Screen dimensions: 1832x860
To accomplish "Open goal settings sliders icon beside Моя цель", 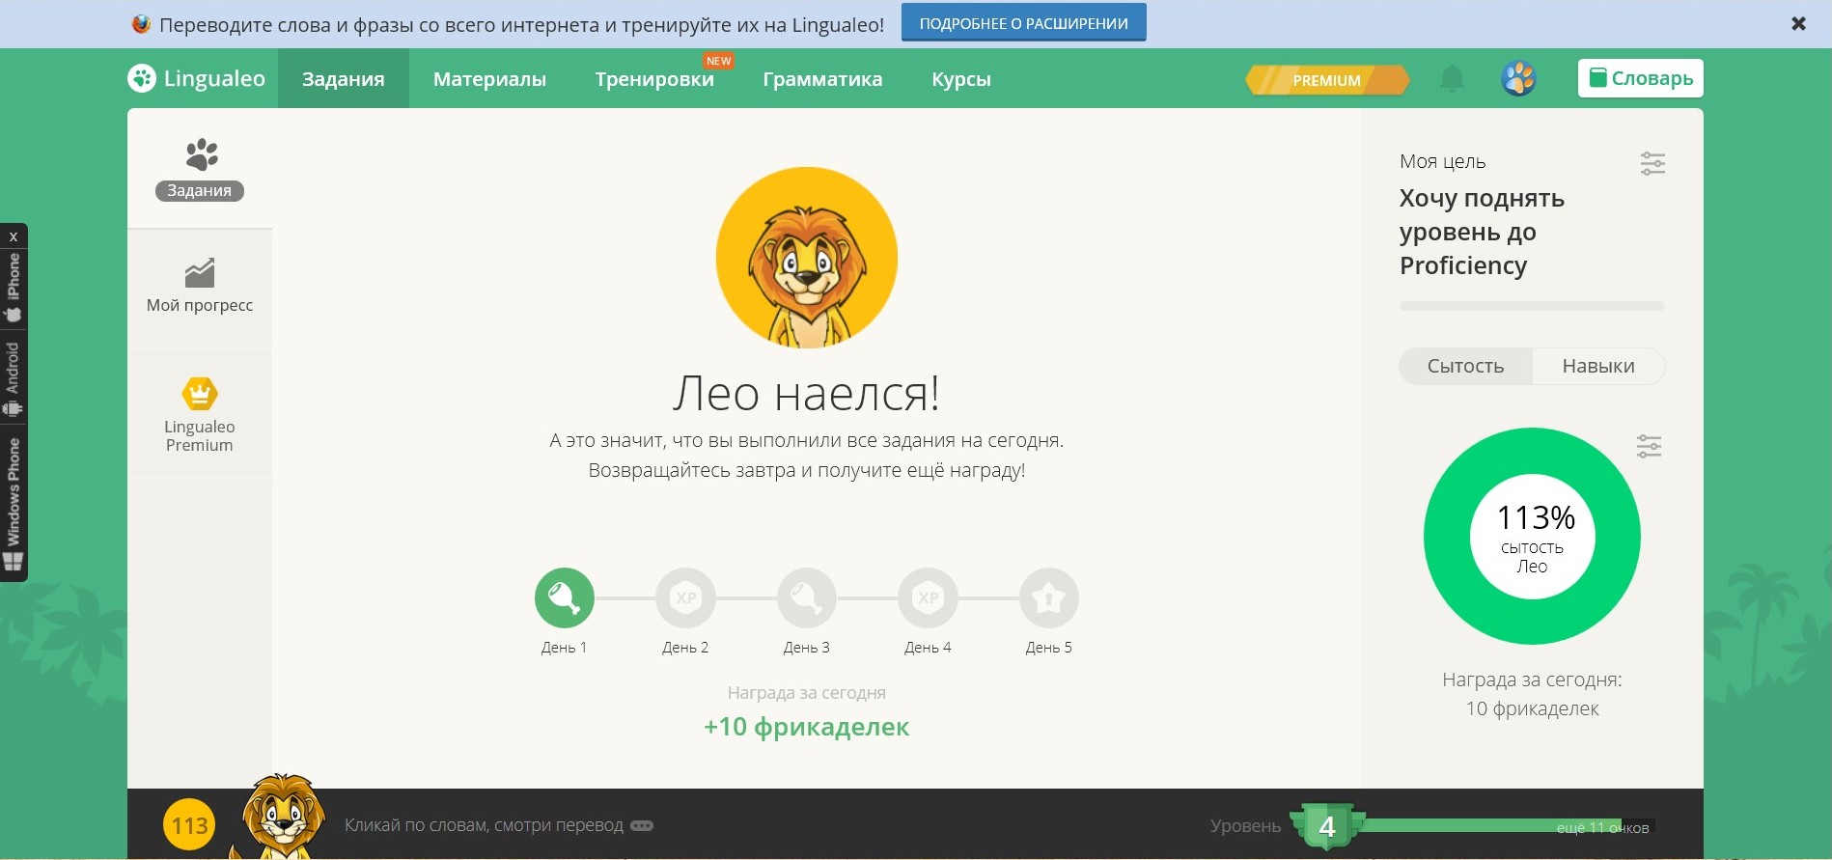I will (x=1652, y=163).
